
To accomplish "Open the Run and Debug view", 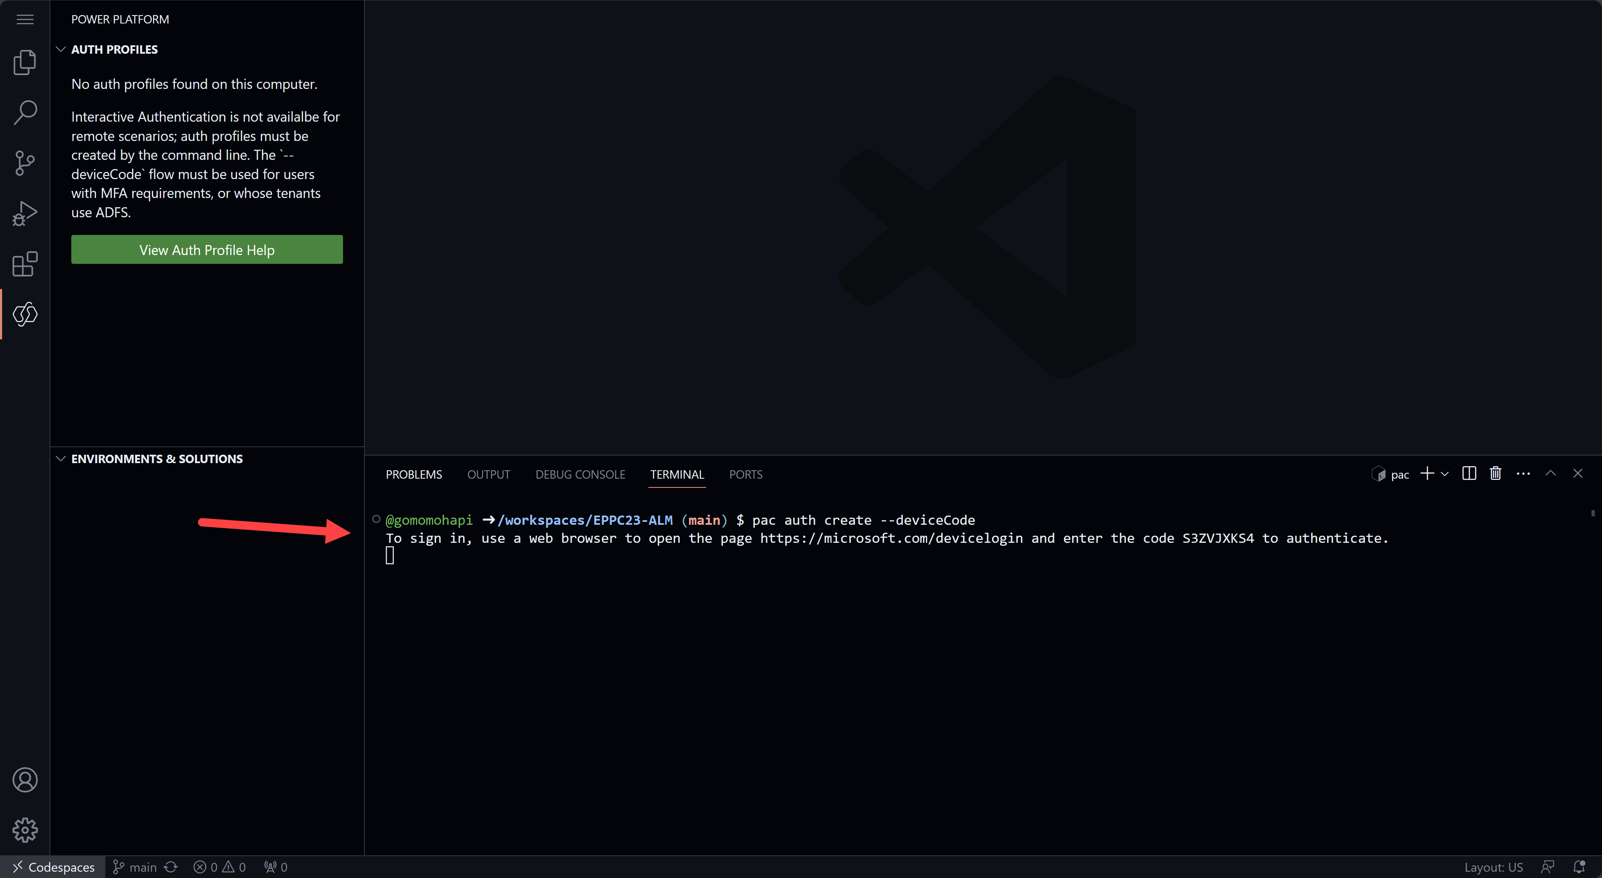I will tap(25, 213).
